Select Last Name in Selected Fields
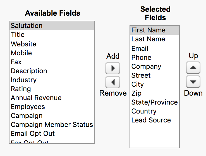The width and height of the screenshot is (206, 156). 155,39
